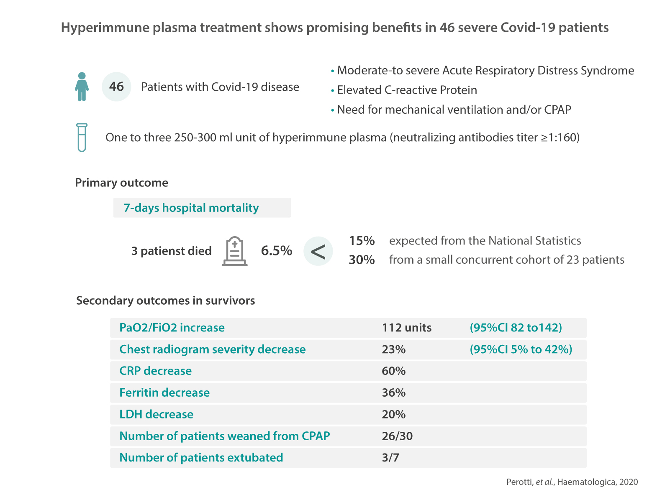Click the 6.5% mortality figure
The height and width of the screenshot is (502, 670).
tap(277, 251)
